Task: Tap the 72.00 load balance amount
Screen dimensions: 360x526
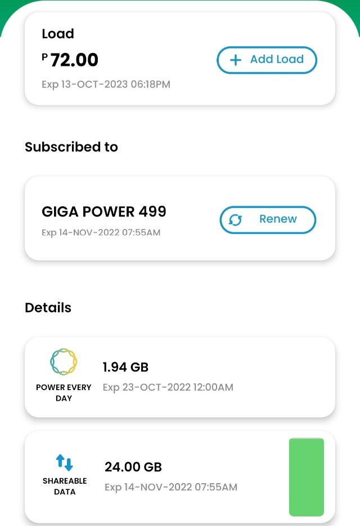Action: tap(74, 60)
